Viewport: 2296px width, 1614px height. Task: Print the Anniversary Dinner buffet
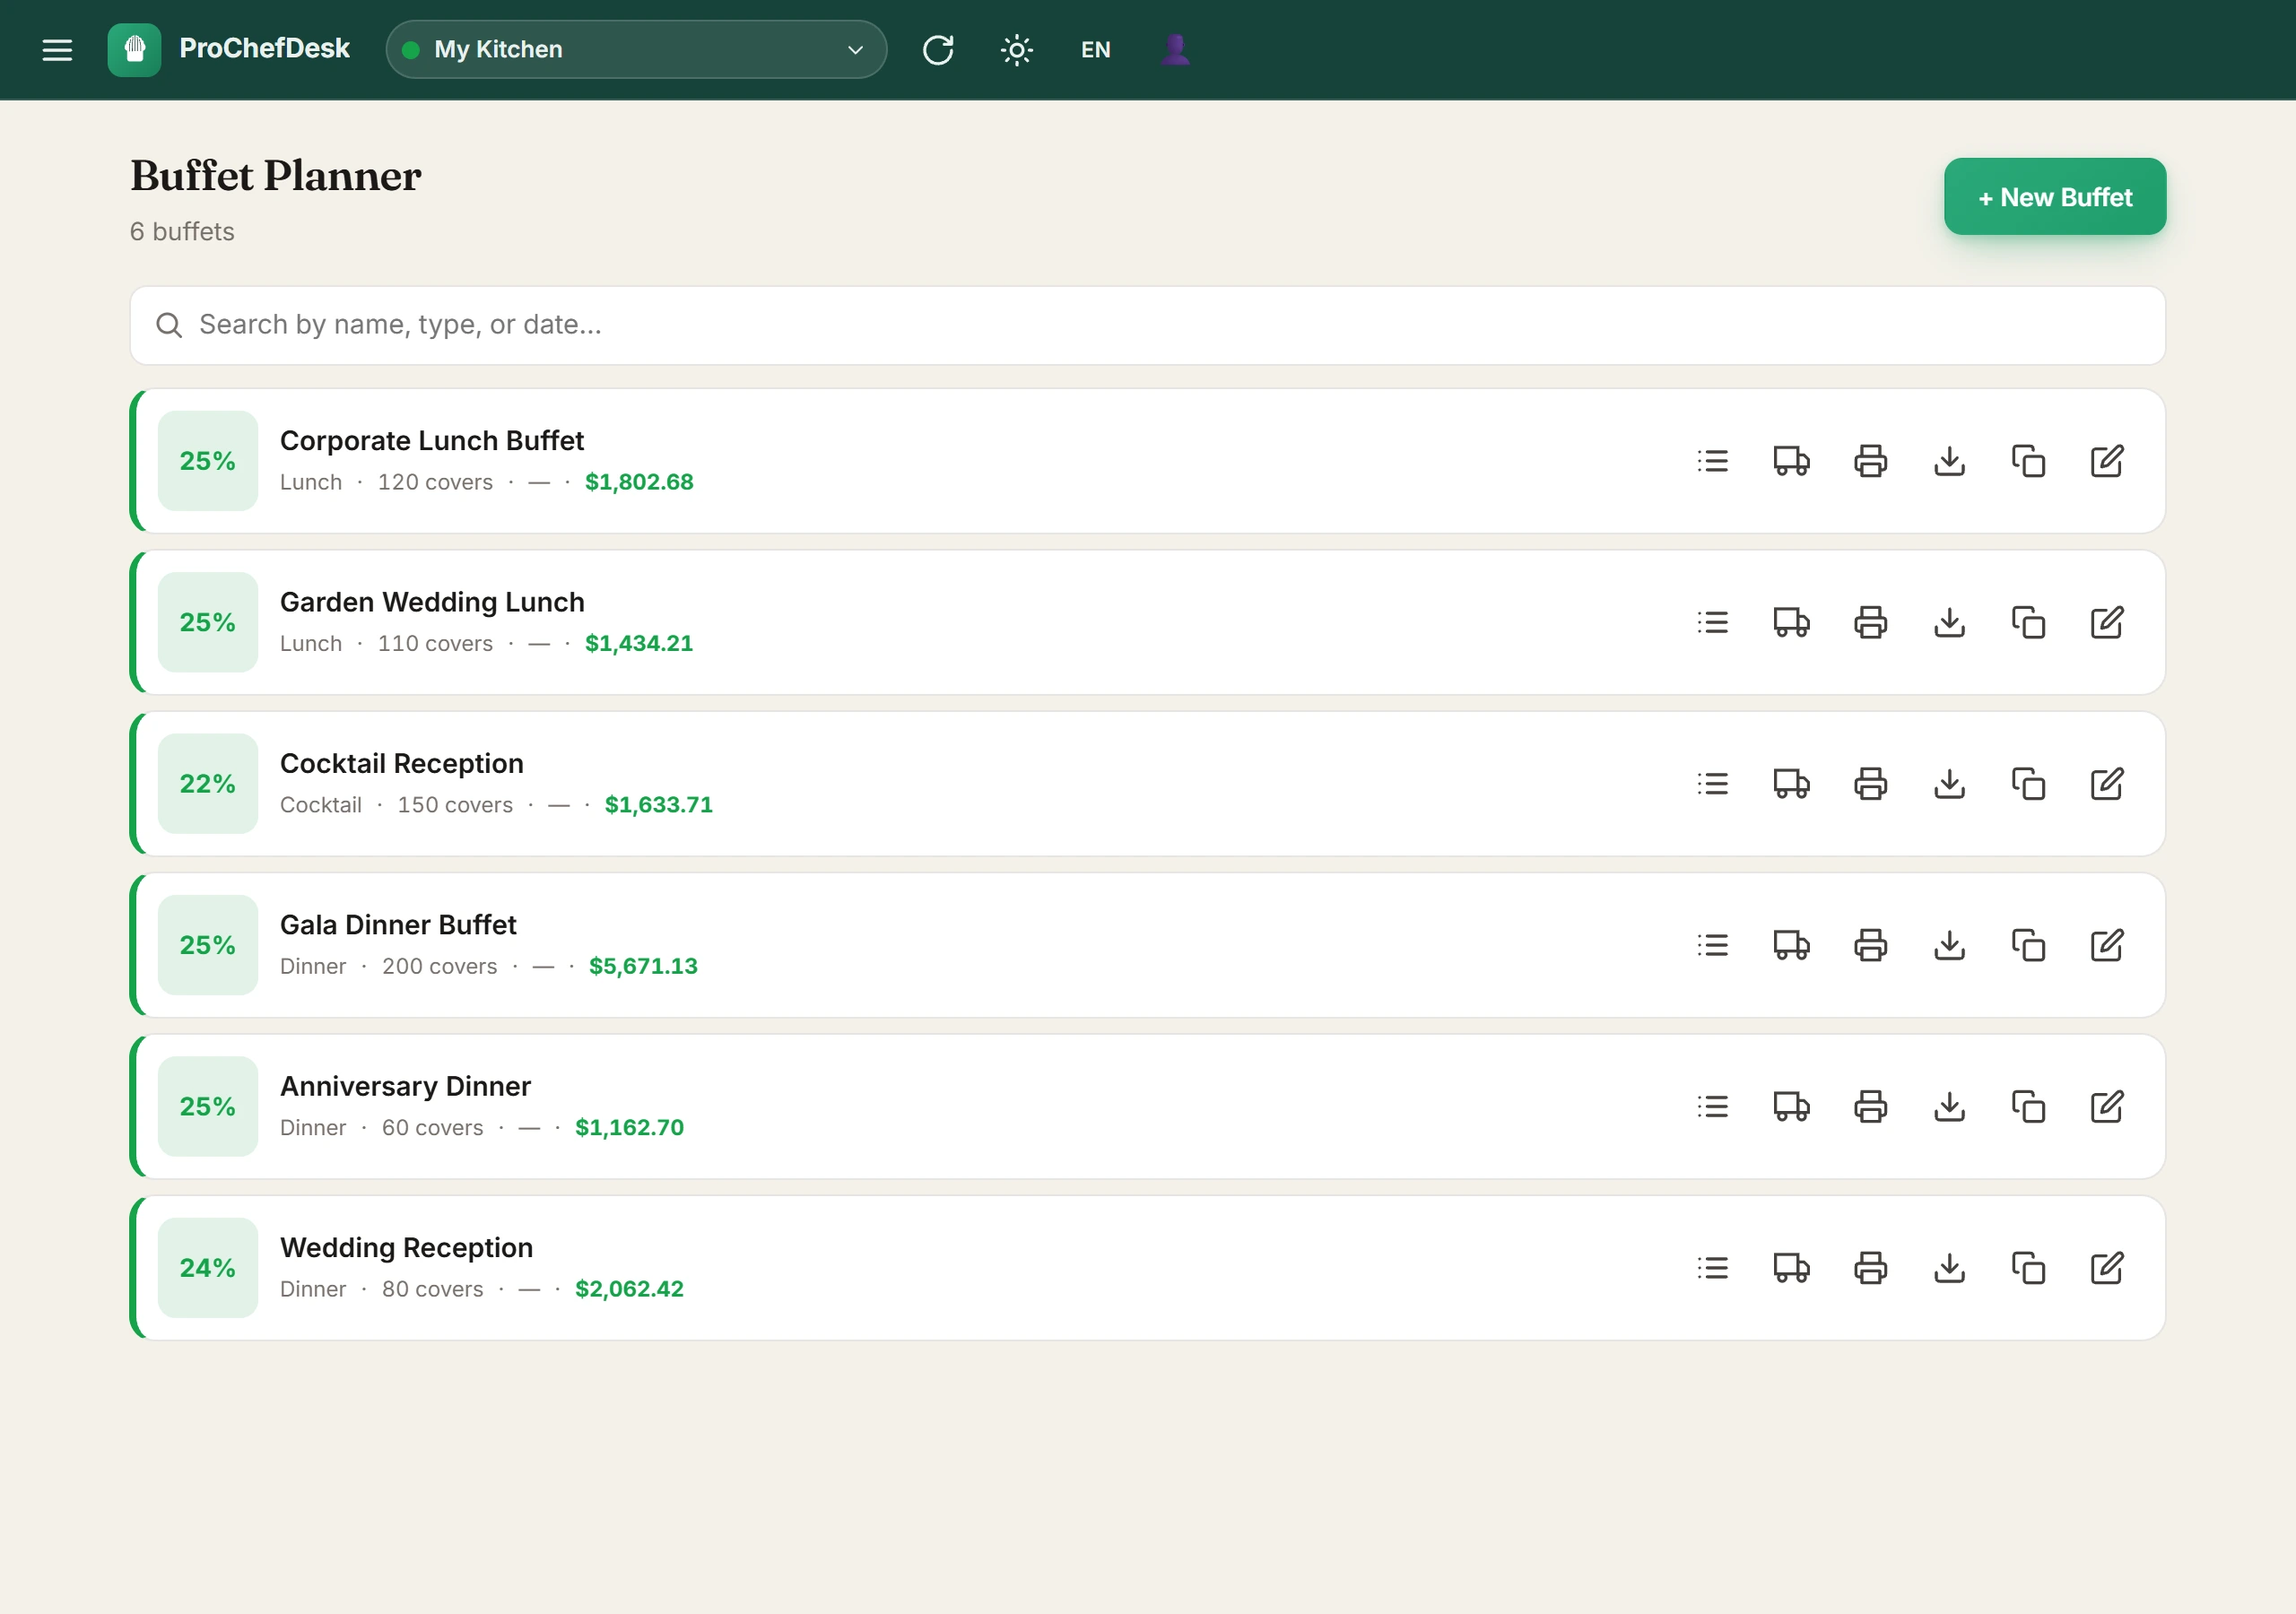(x=1870, y=1107)
